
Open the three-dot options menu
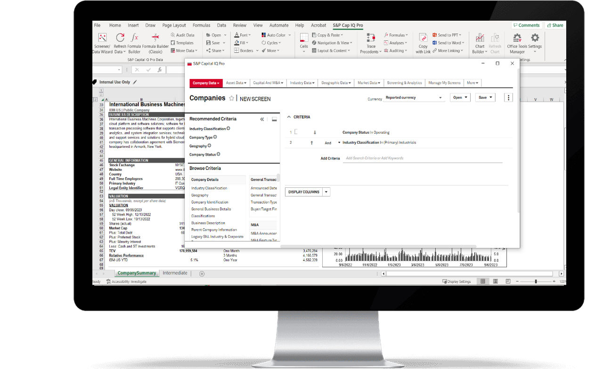508,97
